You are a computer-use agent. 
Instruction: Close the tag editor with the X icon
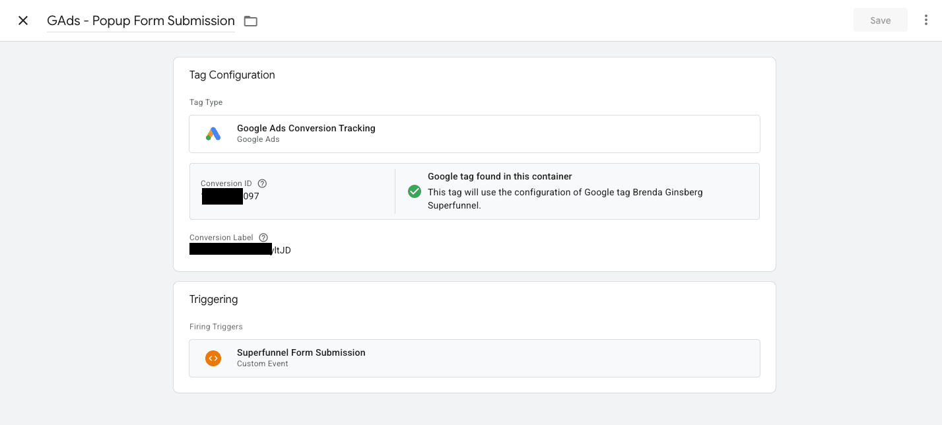pos(23,20)
